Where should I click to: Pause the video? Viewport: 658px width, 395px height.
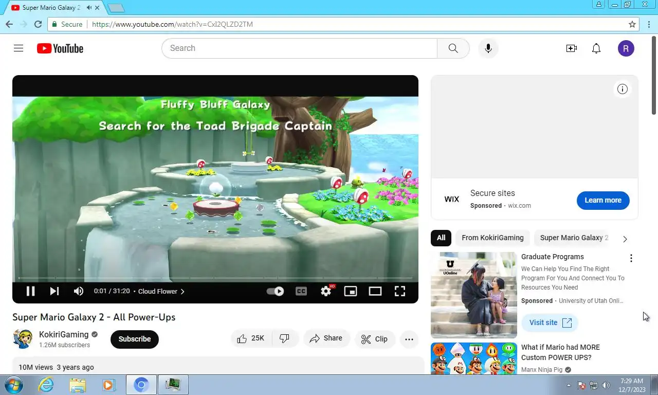[x=30, y=291]
